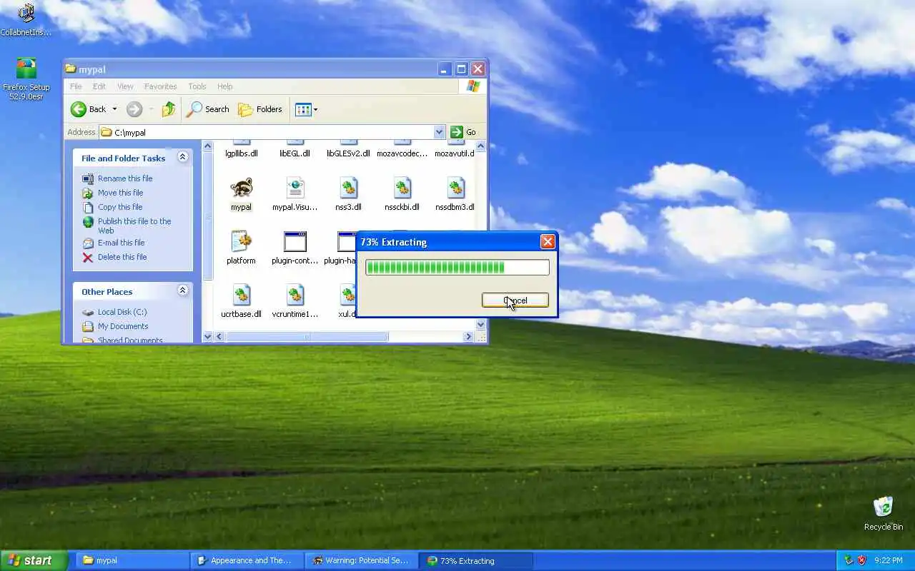915x571 pixels.
Task: Click Delete this file
Action: click(x=122, y=257)
